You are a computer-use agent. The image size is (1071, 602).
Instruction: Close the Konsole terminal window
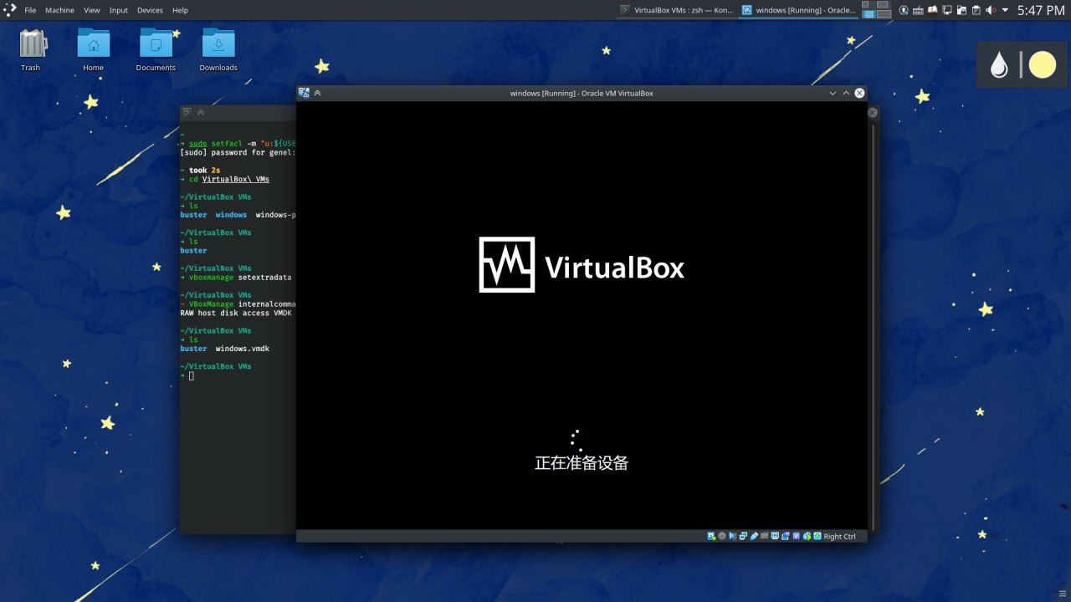coord(873,112)
